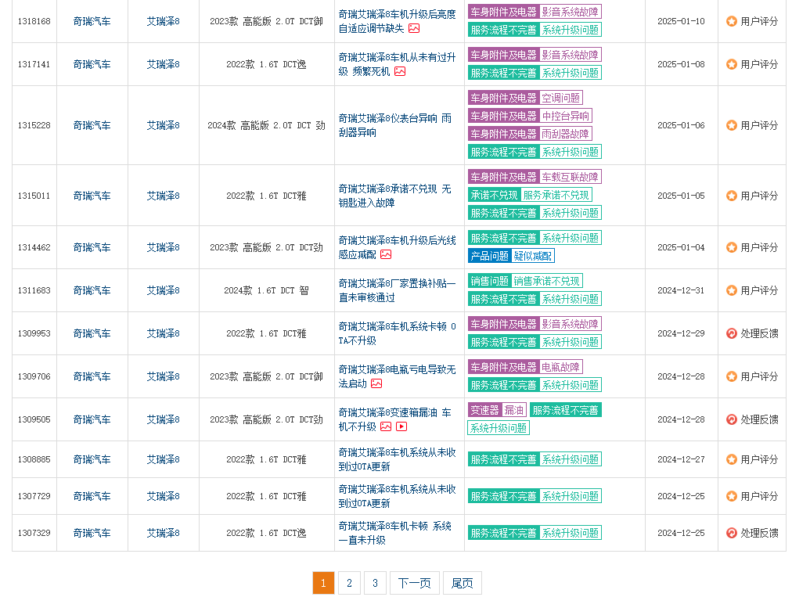Click date 2025-01-10 cell
Viewport: 792px width, 597px height.
tap(681, 21)
